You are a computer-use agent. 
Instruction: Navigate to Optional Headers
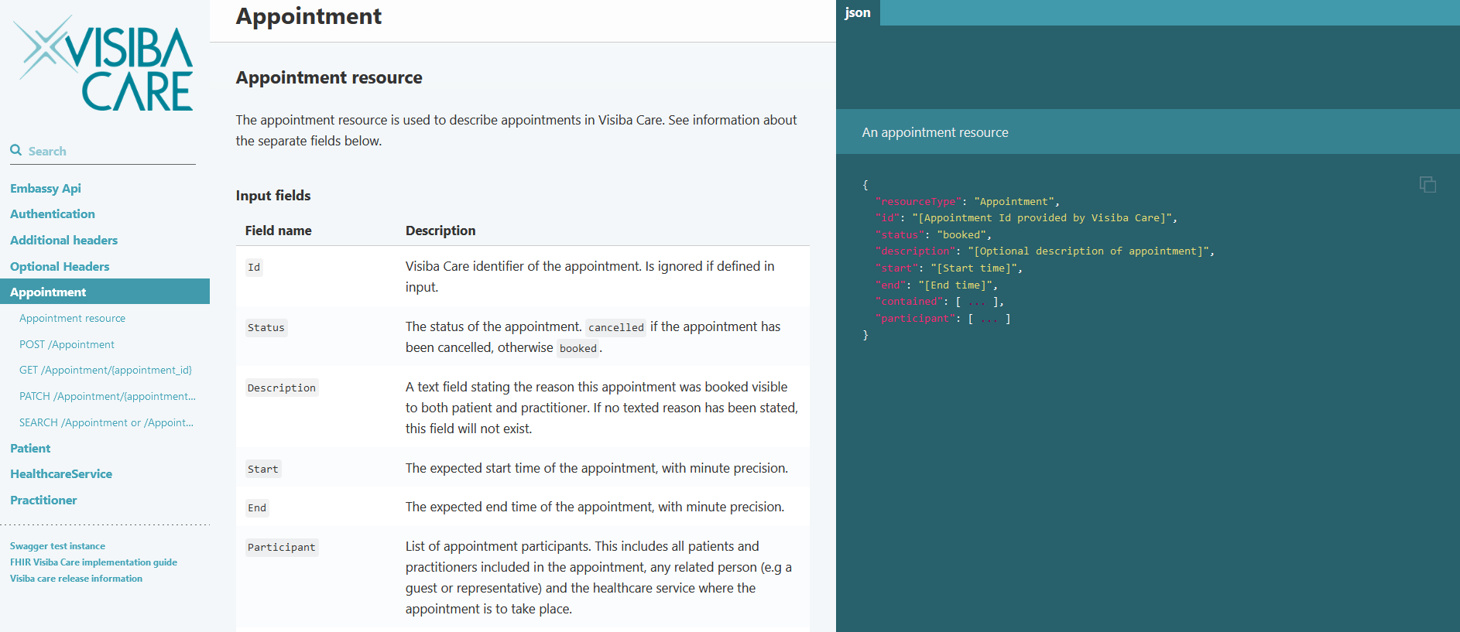60,266
